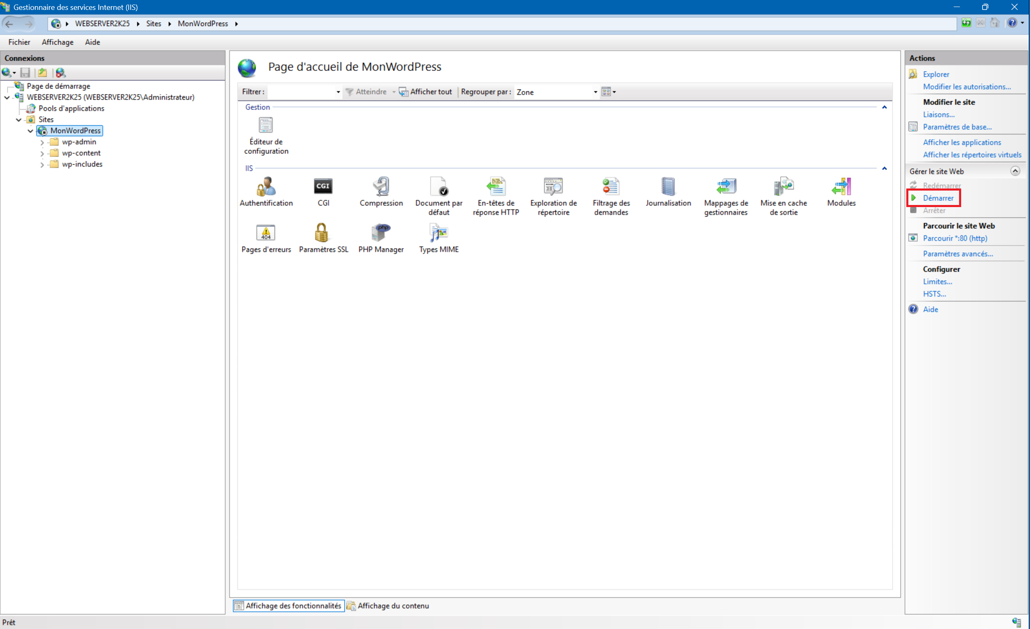Select Pools d'applications in the tree

71,108
